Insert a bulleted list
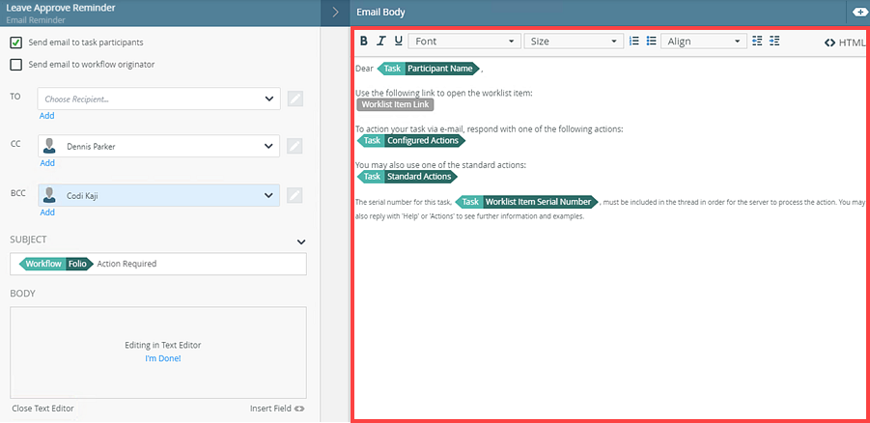870x423 pixels. (x=652, y=42)
